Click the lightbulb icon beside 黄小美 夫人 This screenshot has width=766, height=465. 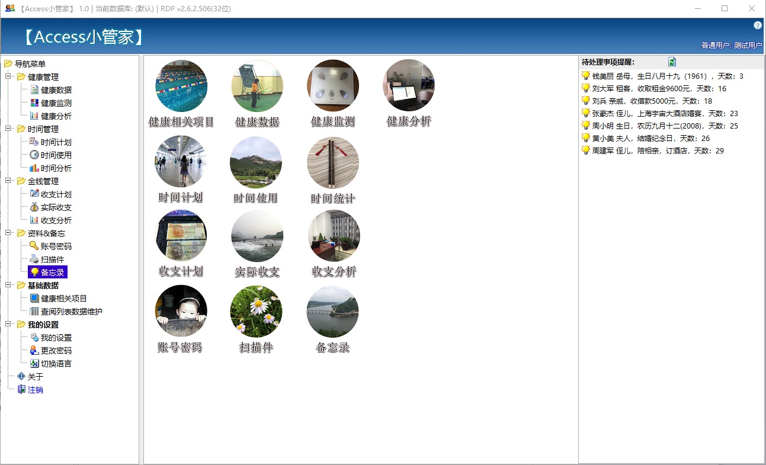pos(586,138)
